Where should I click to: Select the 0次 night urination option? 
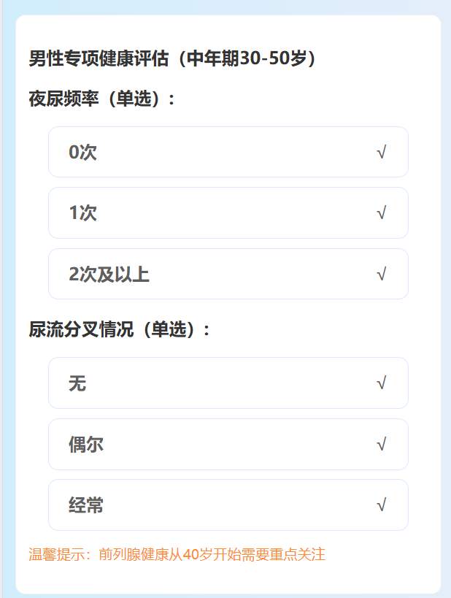click(x=228, y=152)
